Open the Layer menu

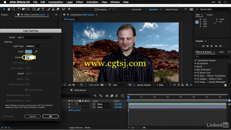point(70,2)
